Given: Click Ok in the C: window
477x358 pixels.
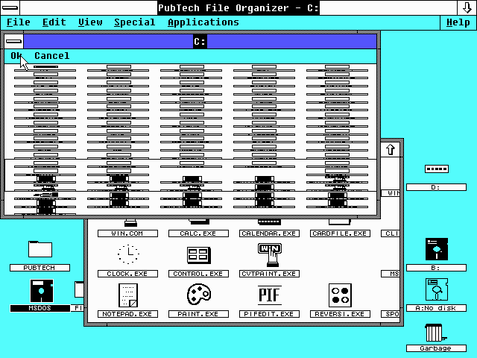Looking at the screenshot, I should coord(16,56).
